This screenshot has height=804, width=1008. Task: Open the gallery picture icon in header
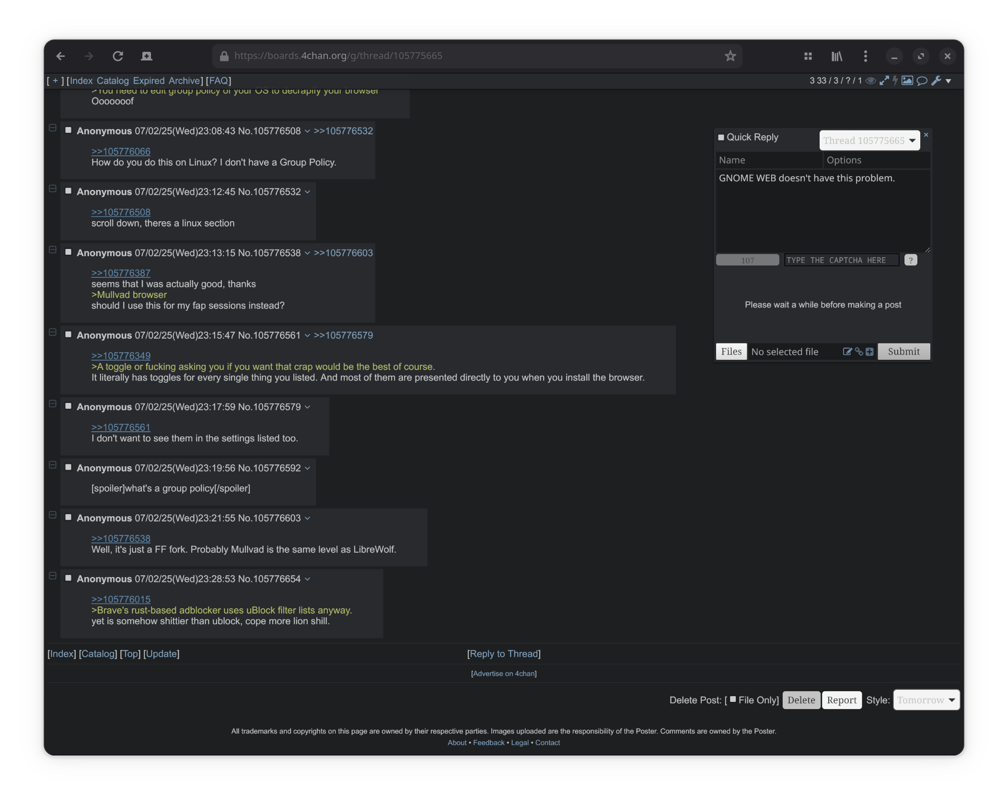pyautogui.click(x=907, y=81)
